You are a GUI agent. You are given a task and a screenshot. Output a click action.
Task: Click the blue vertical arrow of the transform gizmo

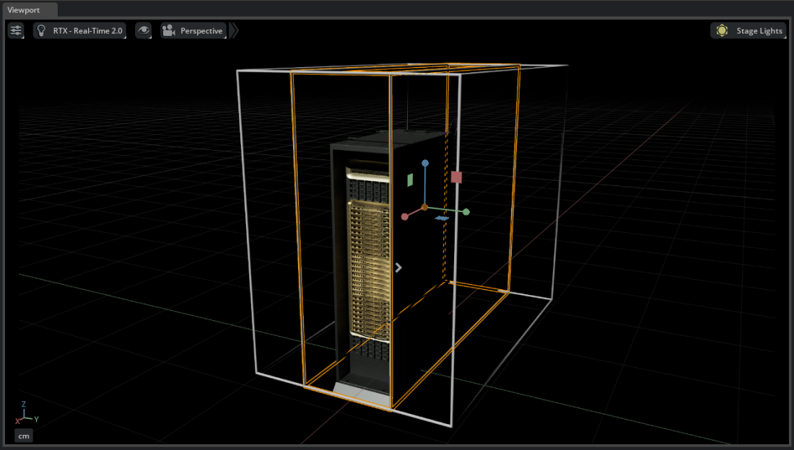(x=425, y=164)
